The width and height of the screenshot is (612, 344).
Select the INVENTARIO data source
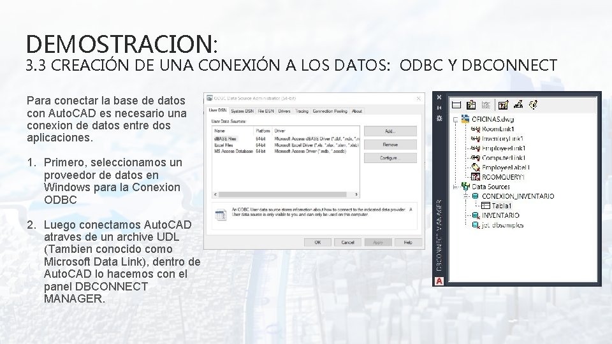[496, 215]
